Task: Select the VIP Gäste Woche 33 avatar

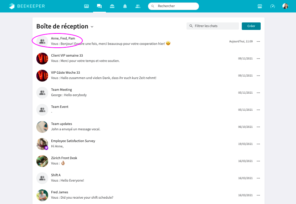Action: click(x=42, y=75)
